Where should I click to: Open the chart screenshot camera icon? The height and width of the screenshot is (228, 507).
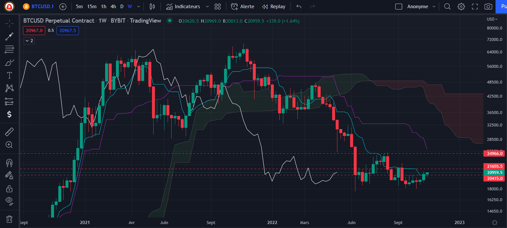point(488,6)
